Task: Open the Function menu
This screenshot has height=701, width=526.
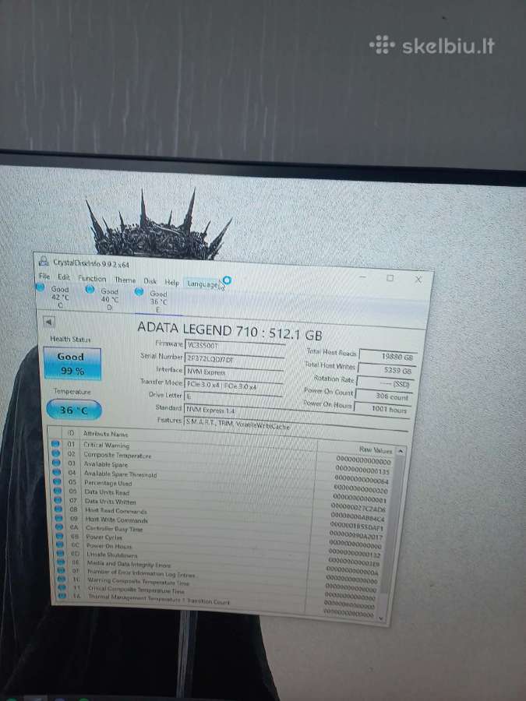Action: (92, 278)
